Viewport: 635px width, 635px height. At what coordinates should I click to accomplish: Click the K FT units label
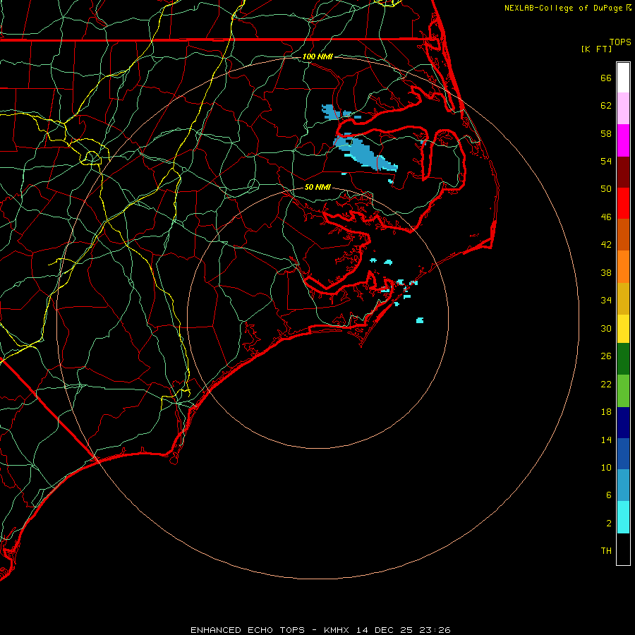click(596, 49)
